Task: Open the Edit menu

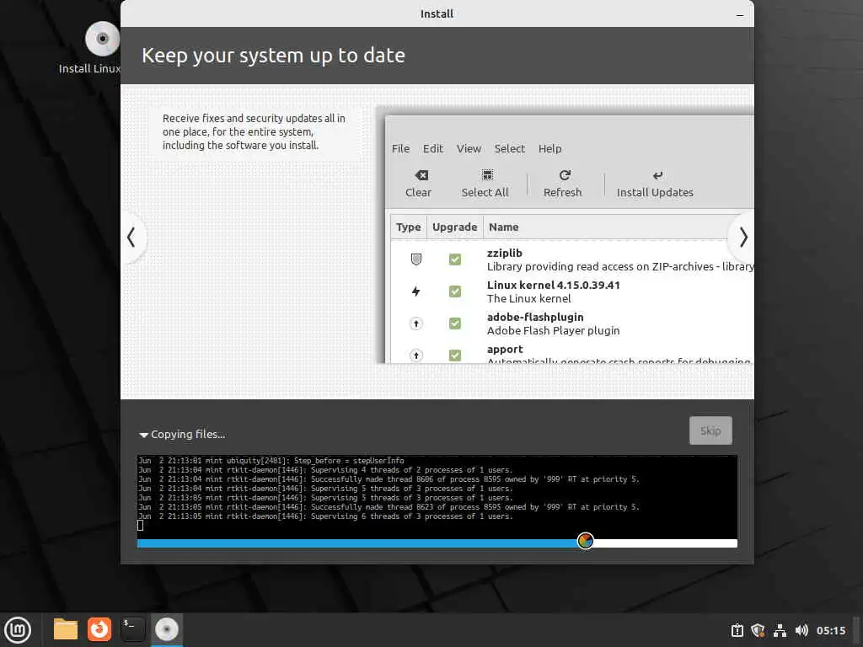Action: click(x=432, y=148)
